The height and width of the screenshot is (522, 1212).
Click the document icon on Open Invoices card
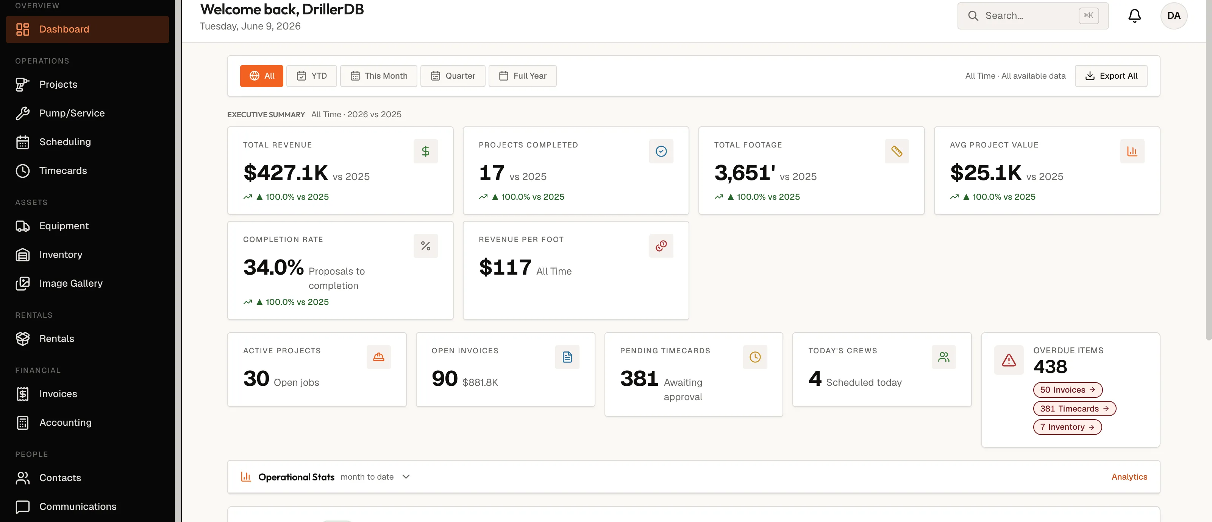coord(567,357)
